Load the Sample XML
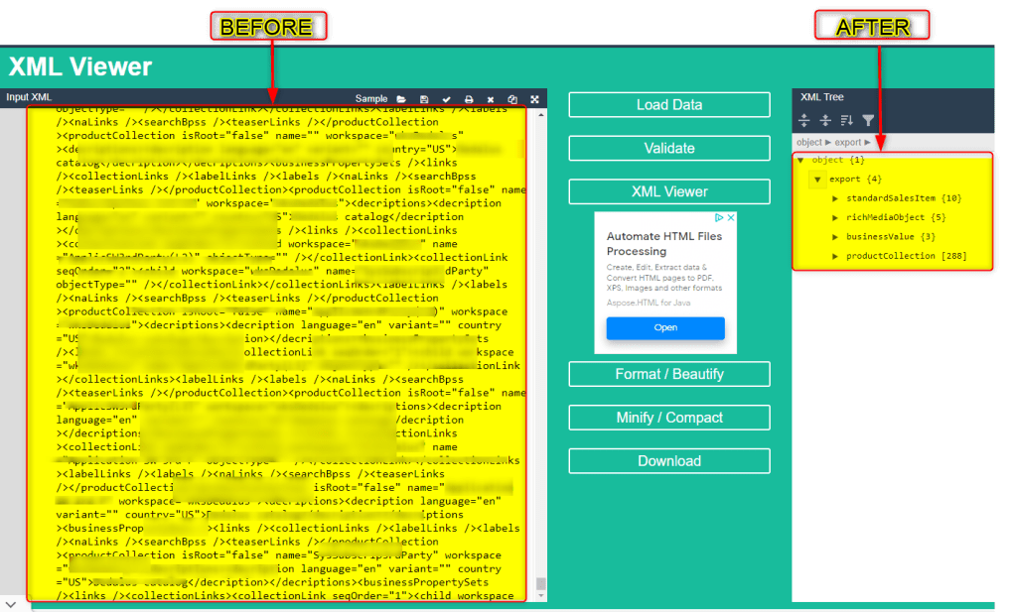The image size is (1016, 612). (x=371, y=99)
